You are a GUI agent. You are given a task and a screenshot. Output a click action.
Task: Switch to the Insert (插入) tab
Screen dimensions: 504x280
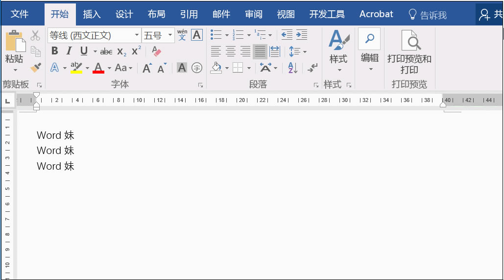point(92,14)
